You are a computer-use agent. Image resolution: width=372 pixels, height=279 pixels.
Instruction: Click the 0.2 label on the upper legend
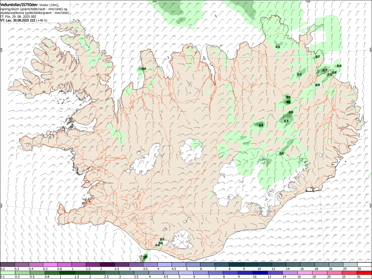tap(2, 269)
